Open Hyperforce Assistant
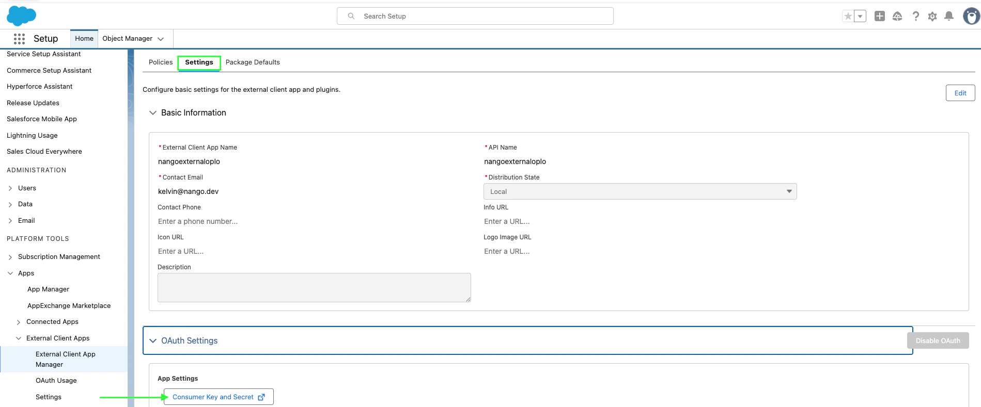This screenshot has width=981, height=407. coord(40,87)
